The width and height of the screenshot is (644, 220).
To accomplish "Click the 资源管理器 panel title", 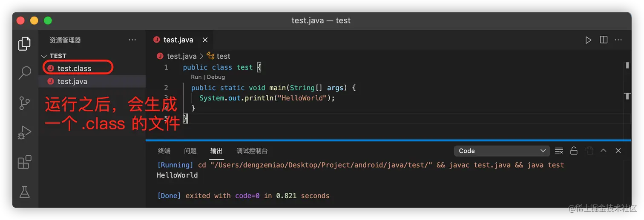I will coord(65,40).
